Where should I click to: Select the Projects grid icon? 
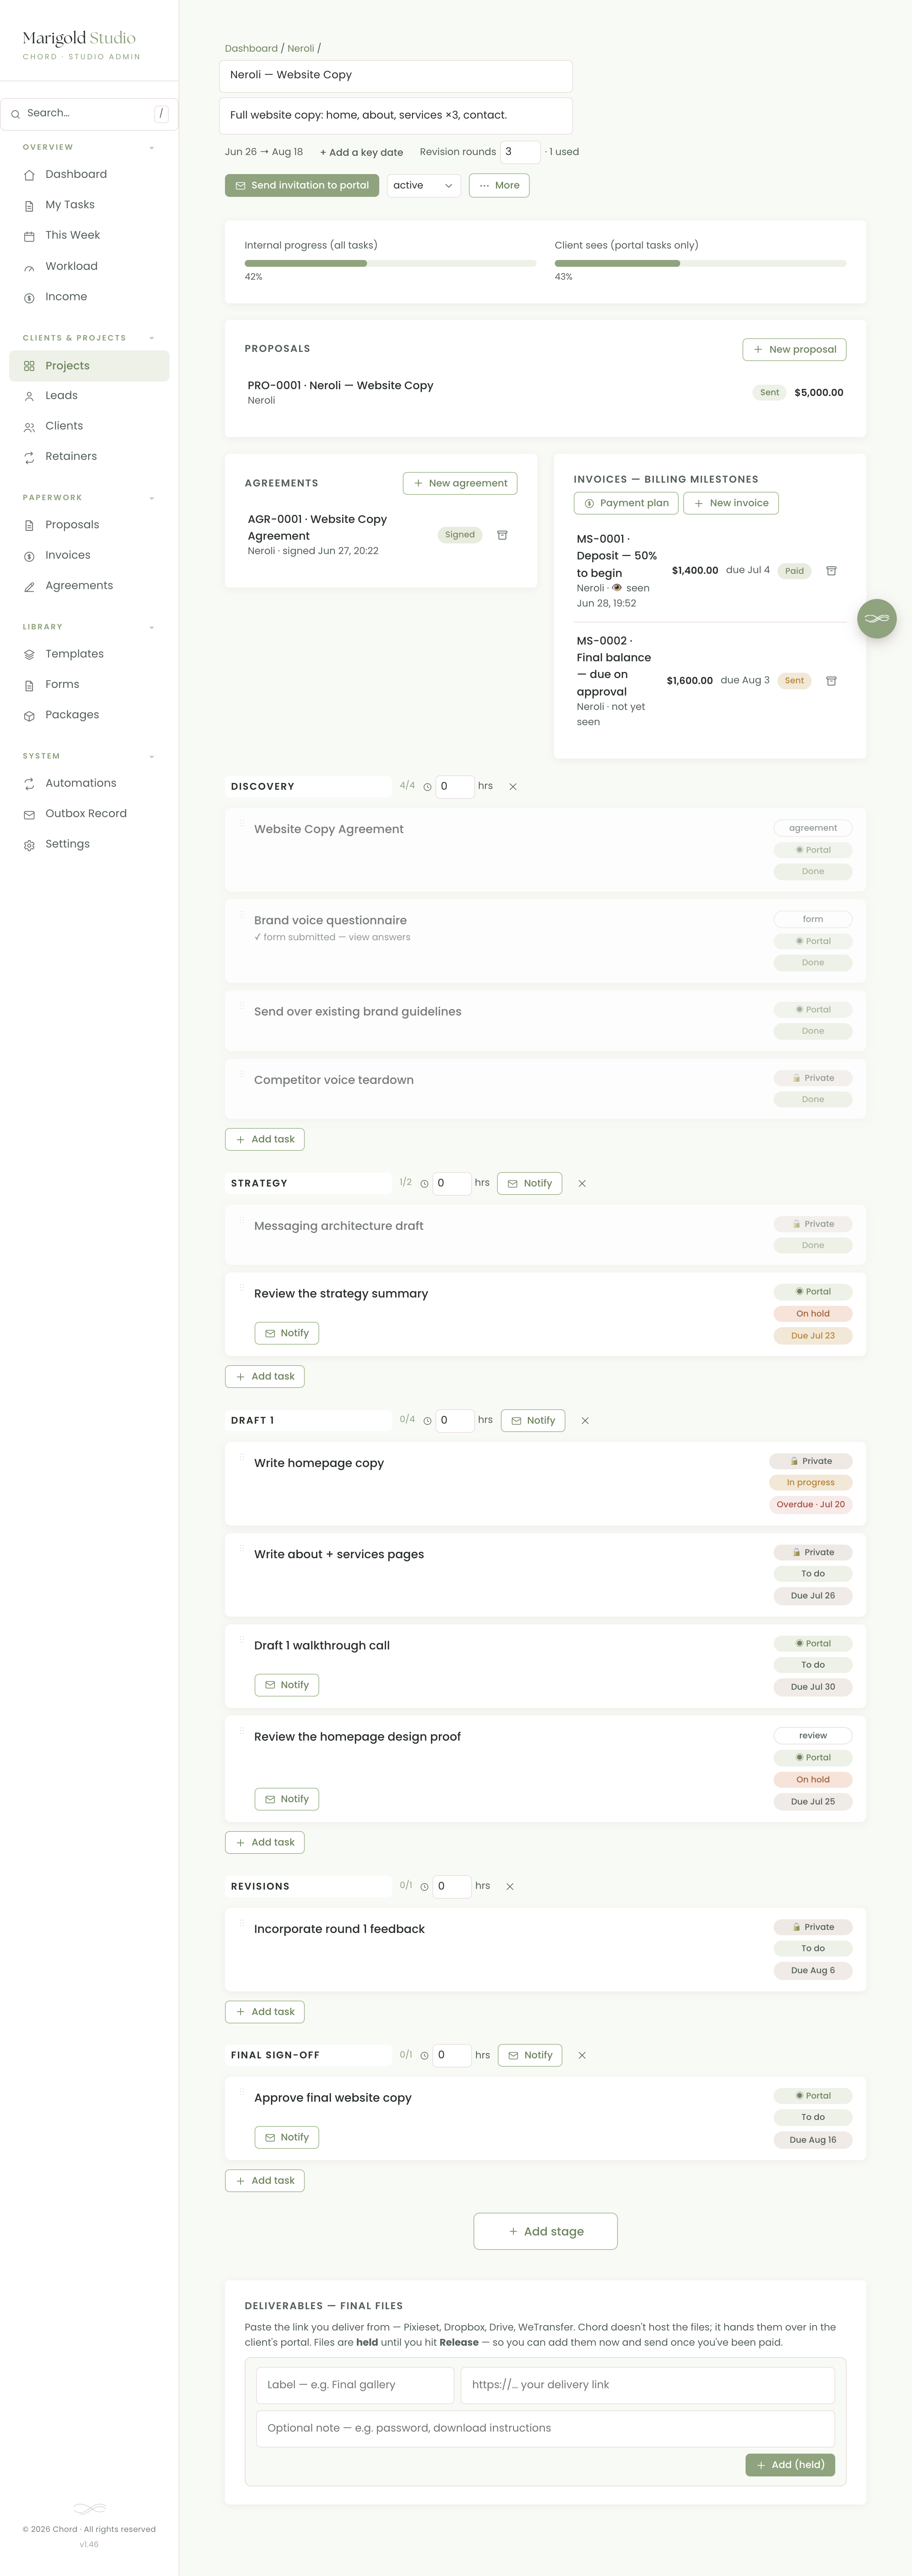(29, 366)
